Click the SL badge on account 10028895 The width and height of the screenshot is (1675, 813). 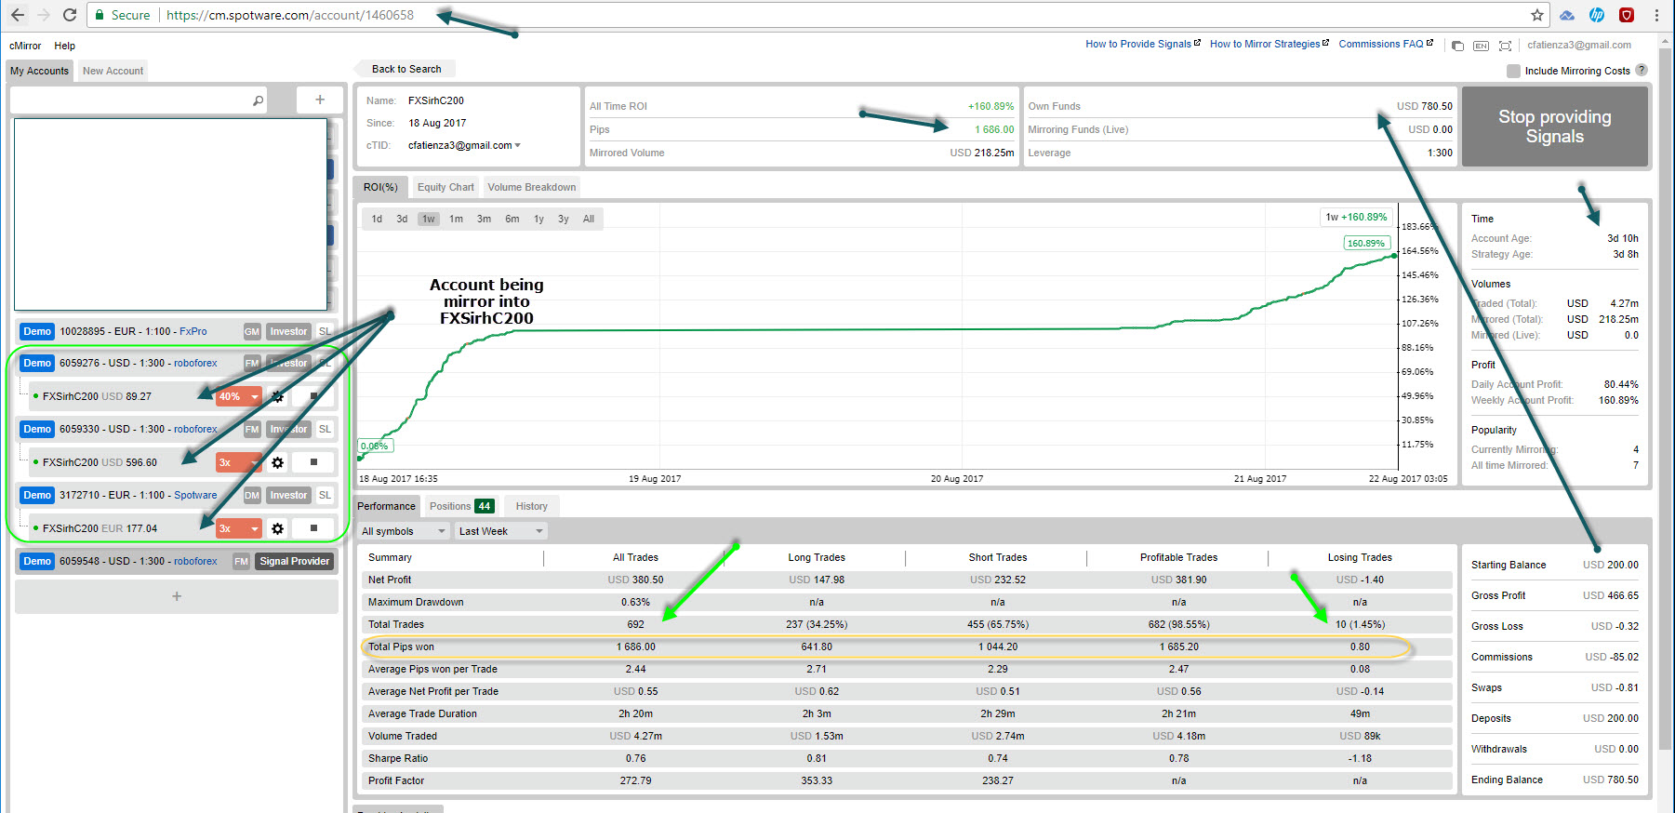coord(325,331)
